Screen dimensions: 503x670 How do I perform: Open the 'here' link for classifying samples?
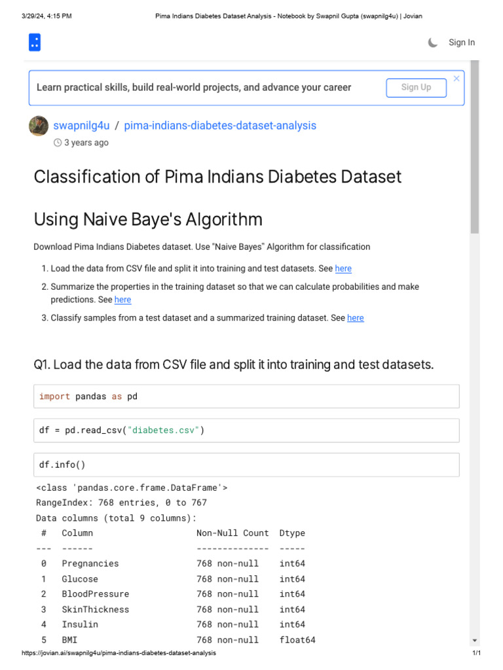click(x=356, y=318)
